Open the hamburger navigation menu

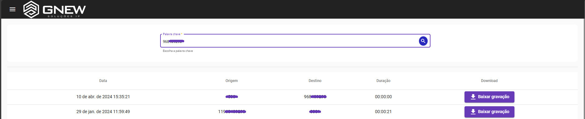(x=12, y=9)
